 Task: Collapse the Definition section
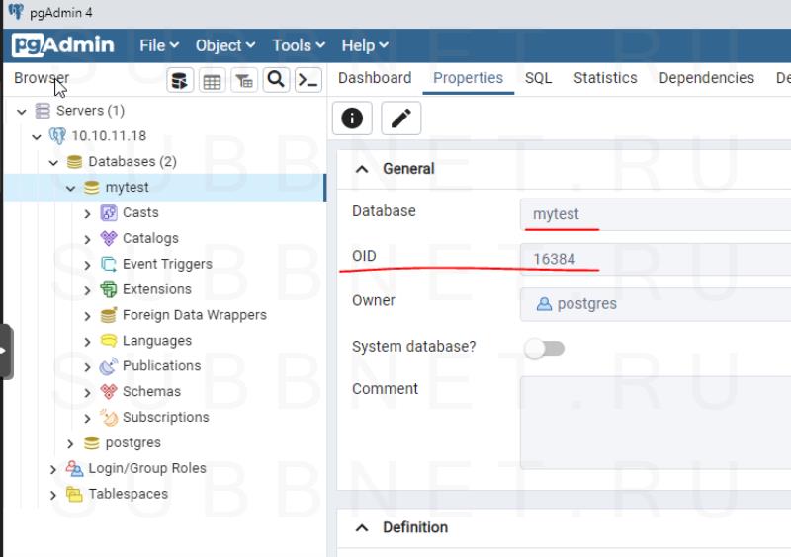pos(362,528)
